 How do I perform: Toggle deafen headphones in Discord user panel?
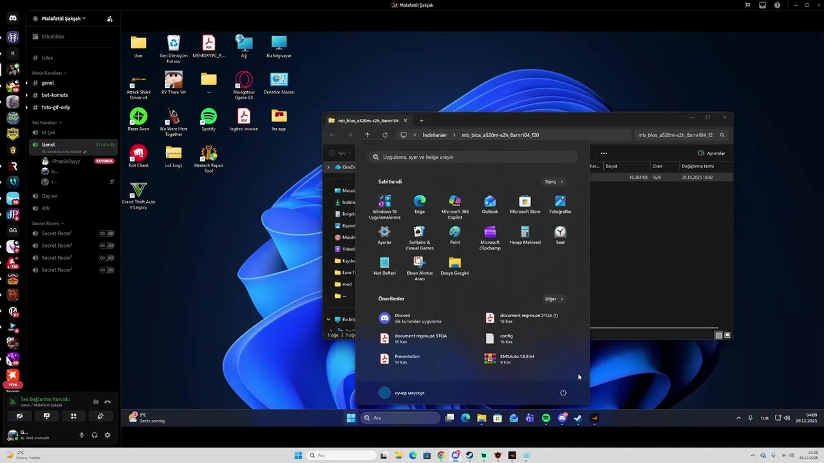[x=95, y=435]
